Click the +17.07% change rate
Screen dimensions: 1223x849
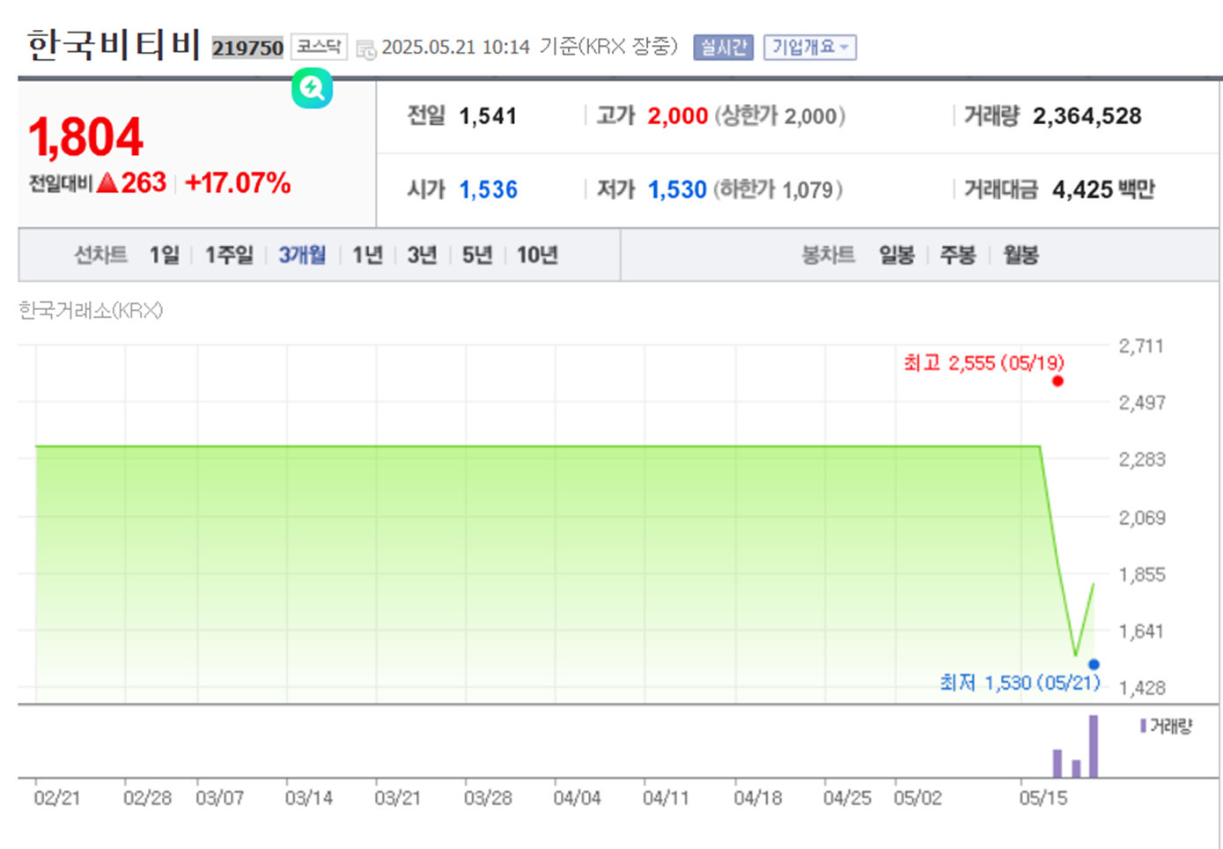pos(238,183)
